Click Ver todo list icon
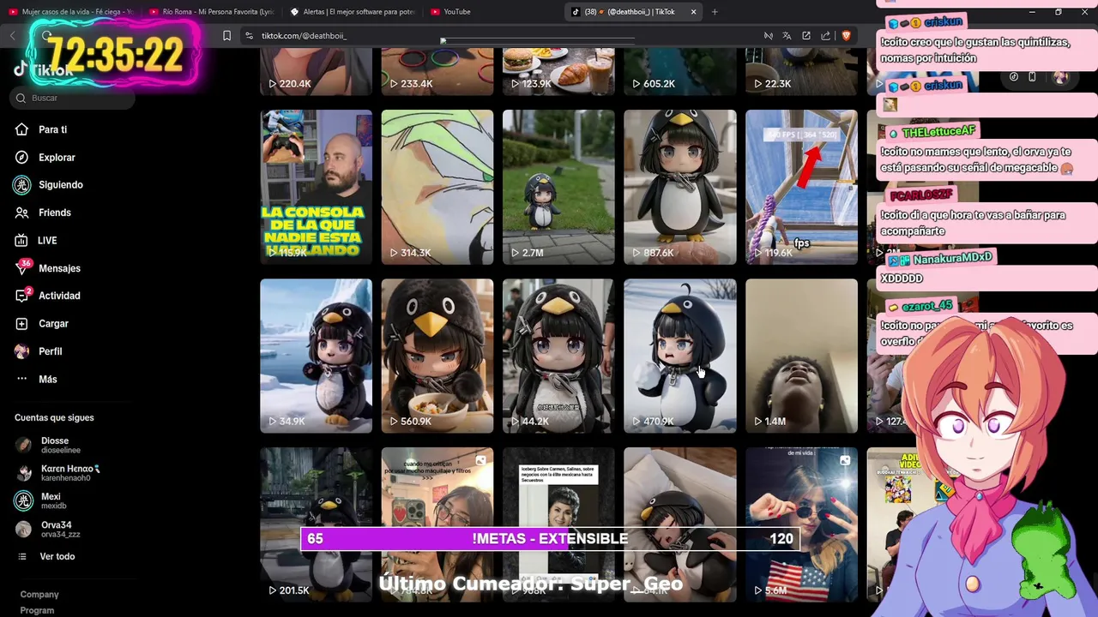 22,557
